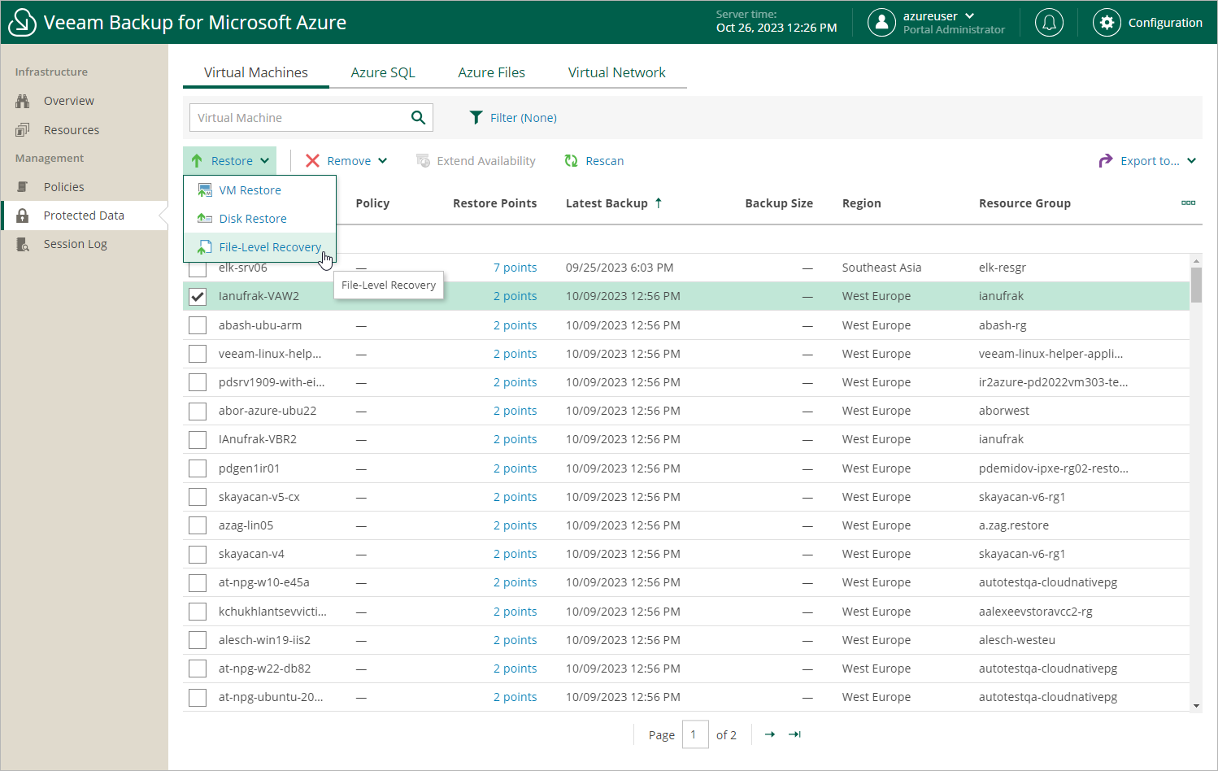1218x771 pixels.
Task: Open 2 points link for pdgen1ir01
Action: point(515,468)
